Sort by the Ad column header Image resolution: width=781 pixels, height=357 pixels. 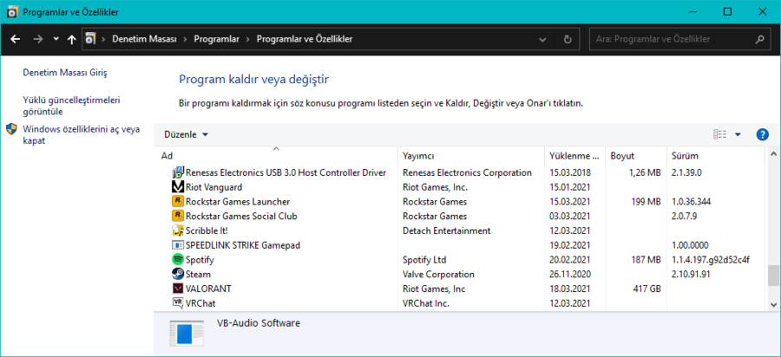coord(277,156)
